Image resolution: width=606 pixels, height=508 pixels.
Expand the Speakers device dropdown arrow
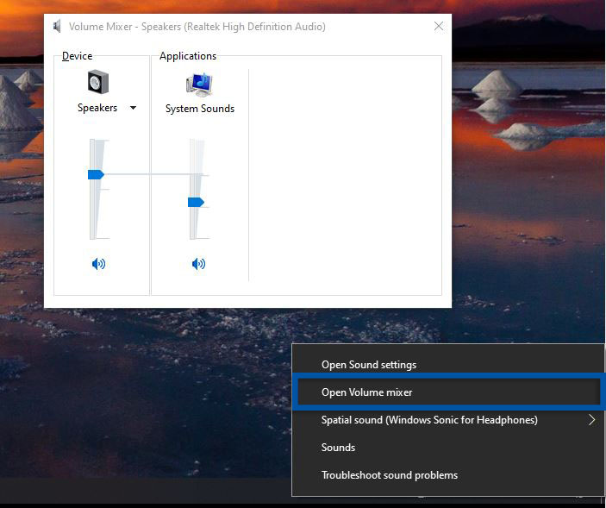[133, 108]
